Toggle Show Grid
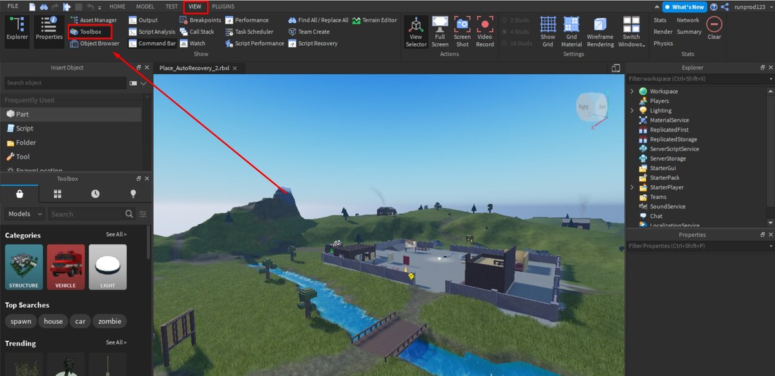Screen dimensions: 775x376 pos(548,32)
